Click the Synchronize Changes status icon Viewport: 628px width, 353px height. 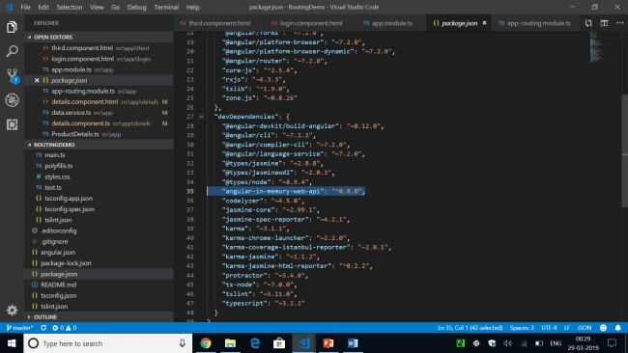click(43, 328)
